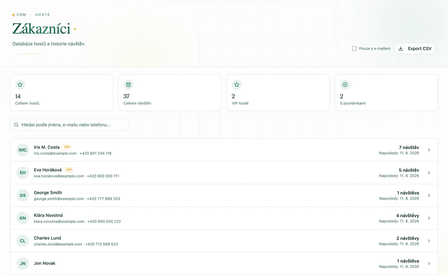Click the VIP badge next to Eva Horáková
Screen dimensions: 448x275
tap(69, 170)
